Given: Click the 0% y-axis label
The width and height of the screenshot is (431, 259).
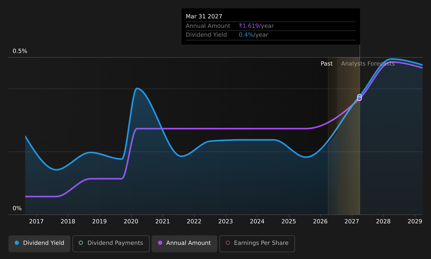Looking at the screenshot, I should [17, 208].
